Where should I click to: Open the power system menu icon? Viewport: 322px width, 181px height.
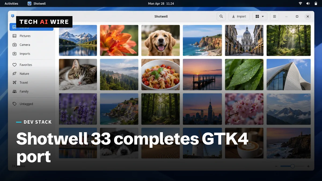click(x=316, y=3)
